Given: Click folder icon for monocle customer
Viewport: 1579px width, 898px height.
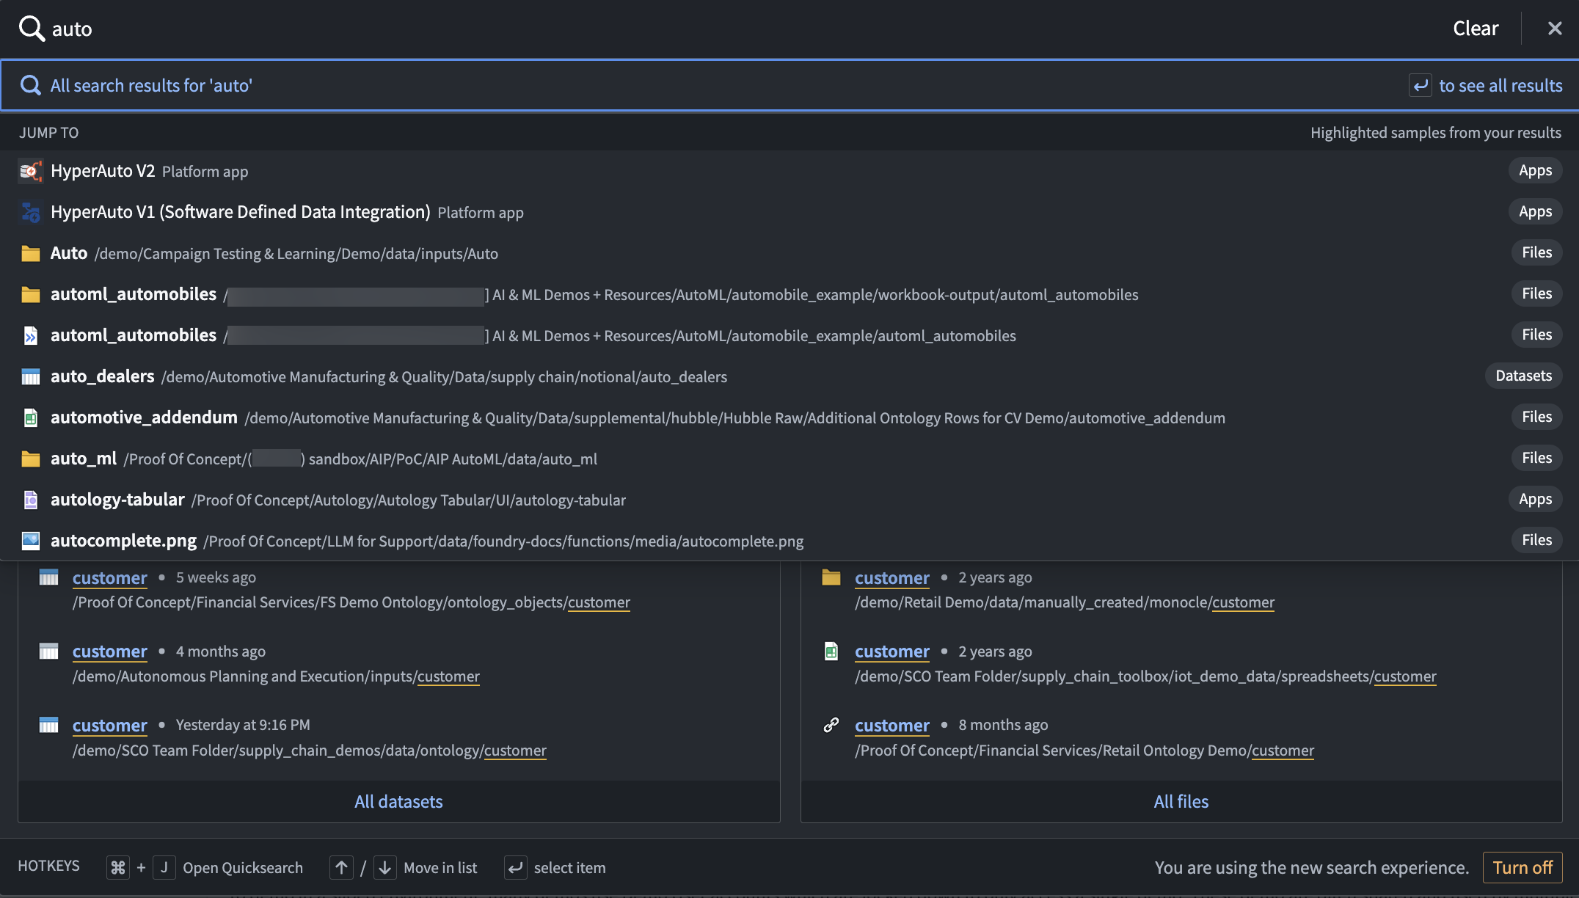Looking at the screenshot, I should click(831, 577).
